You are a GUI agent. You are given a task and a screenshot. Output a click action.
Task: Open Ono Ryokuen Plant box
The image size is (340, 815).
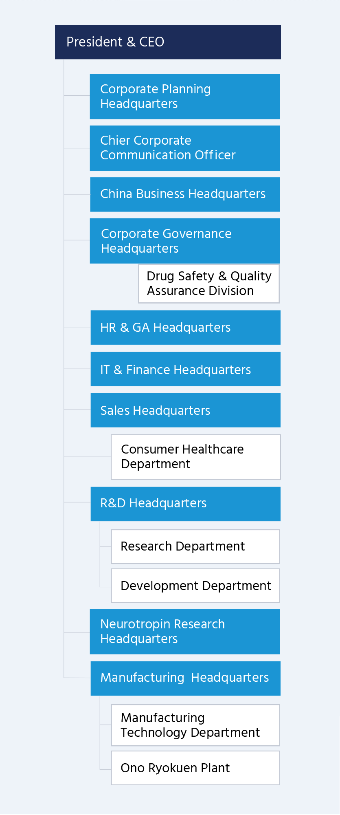pyautogui.click(x=195, y=768)
